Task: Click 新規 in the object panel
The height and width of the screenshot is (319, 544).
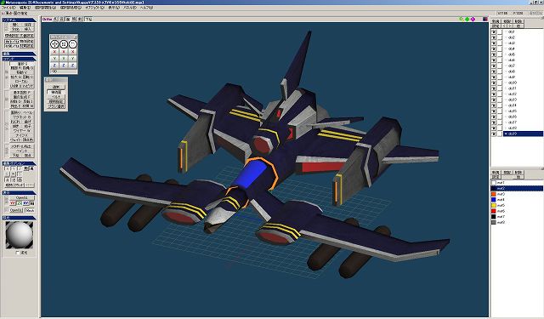Action: [x=496, y=21]
